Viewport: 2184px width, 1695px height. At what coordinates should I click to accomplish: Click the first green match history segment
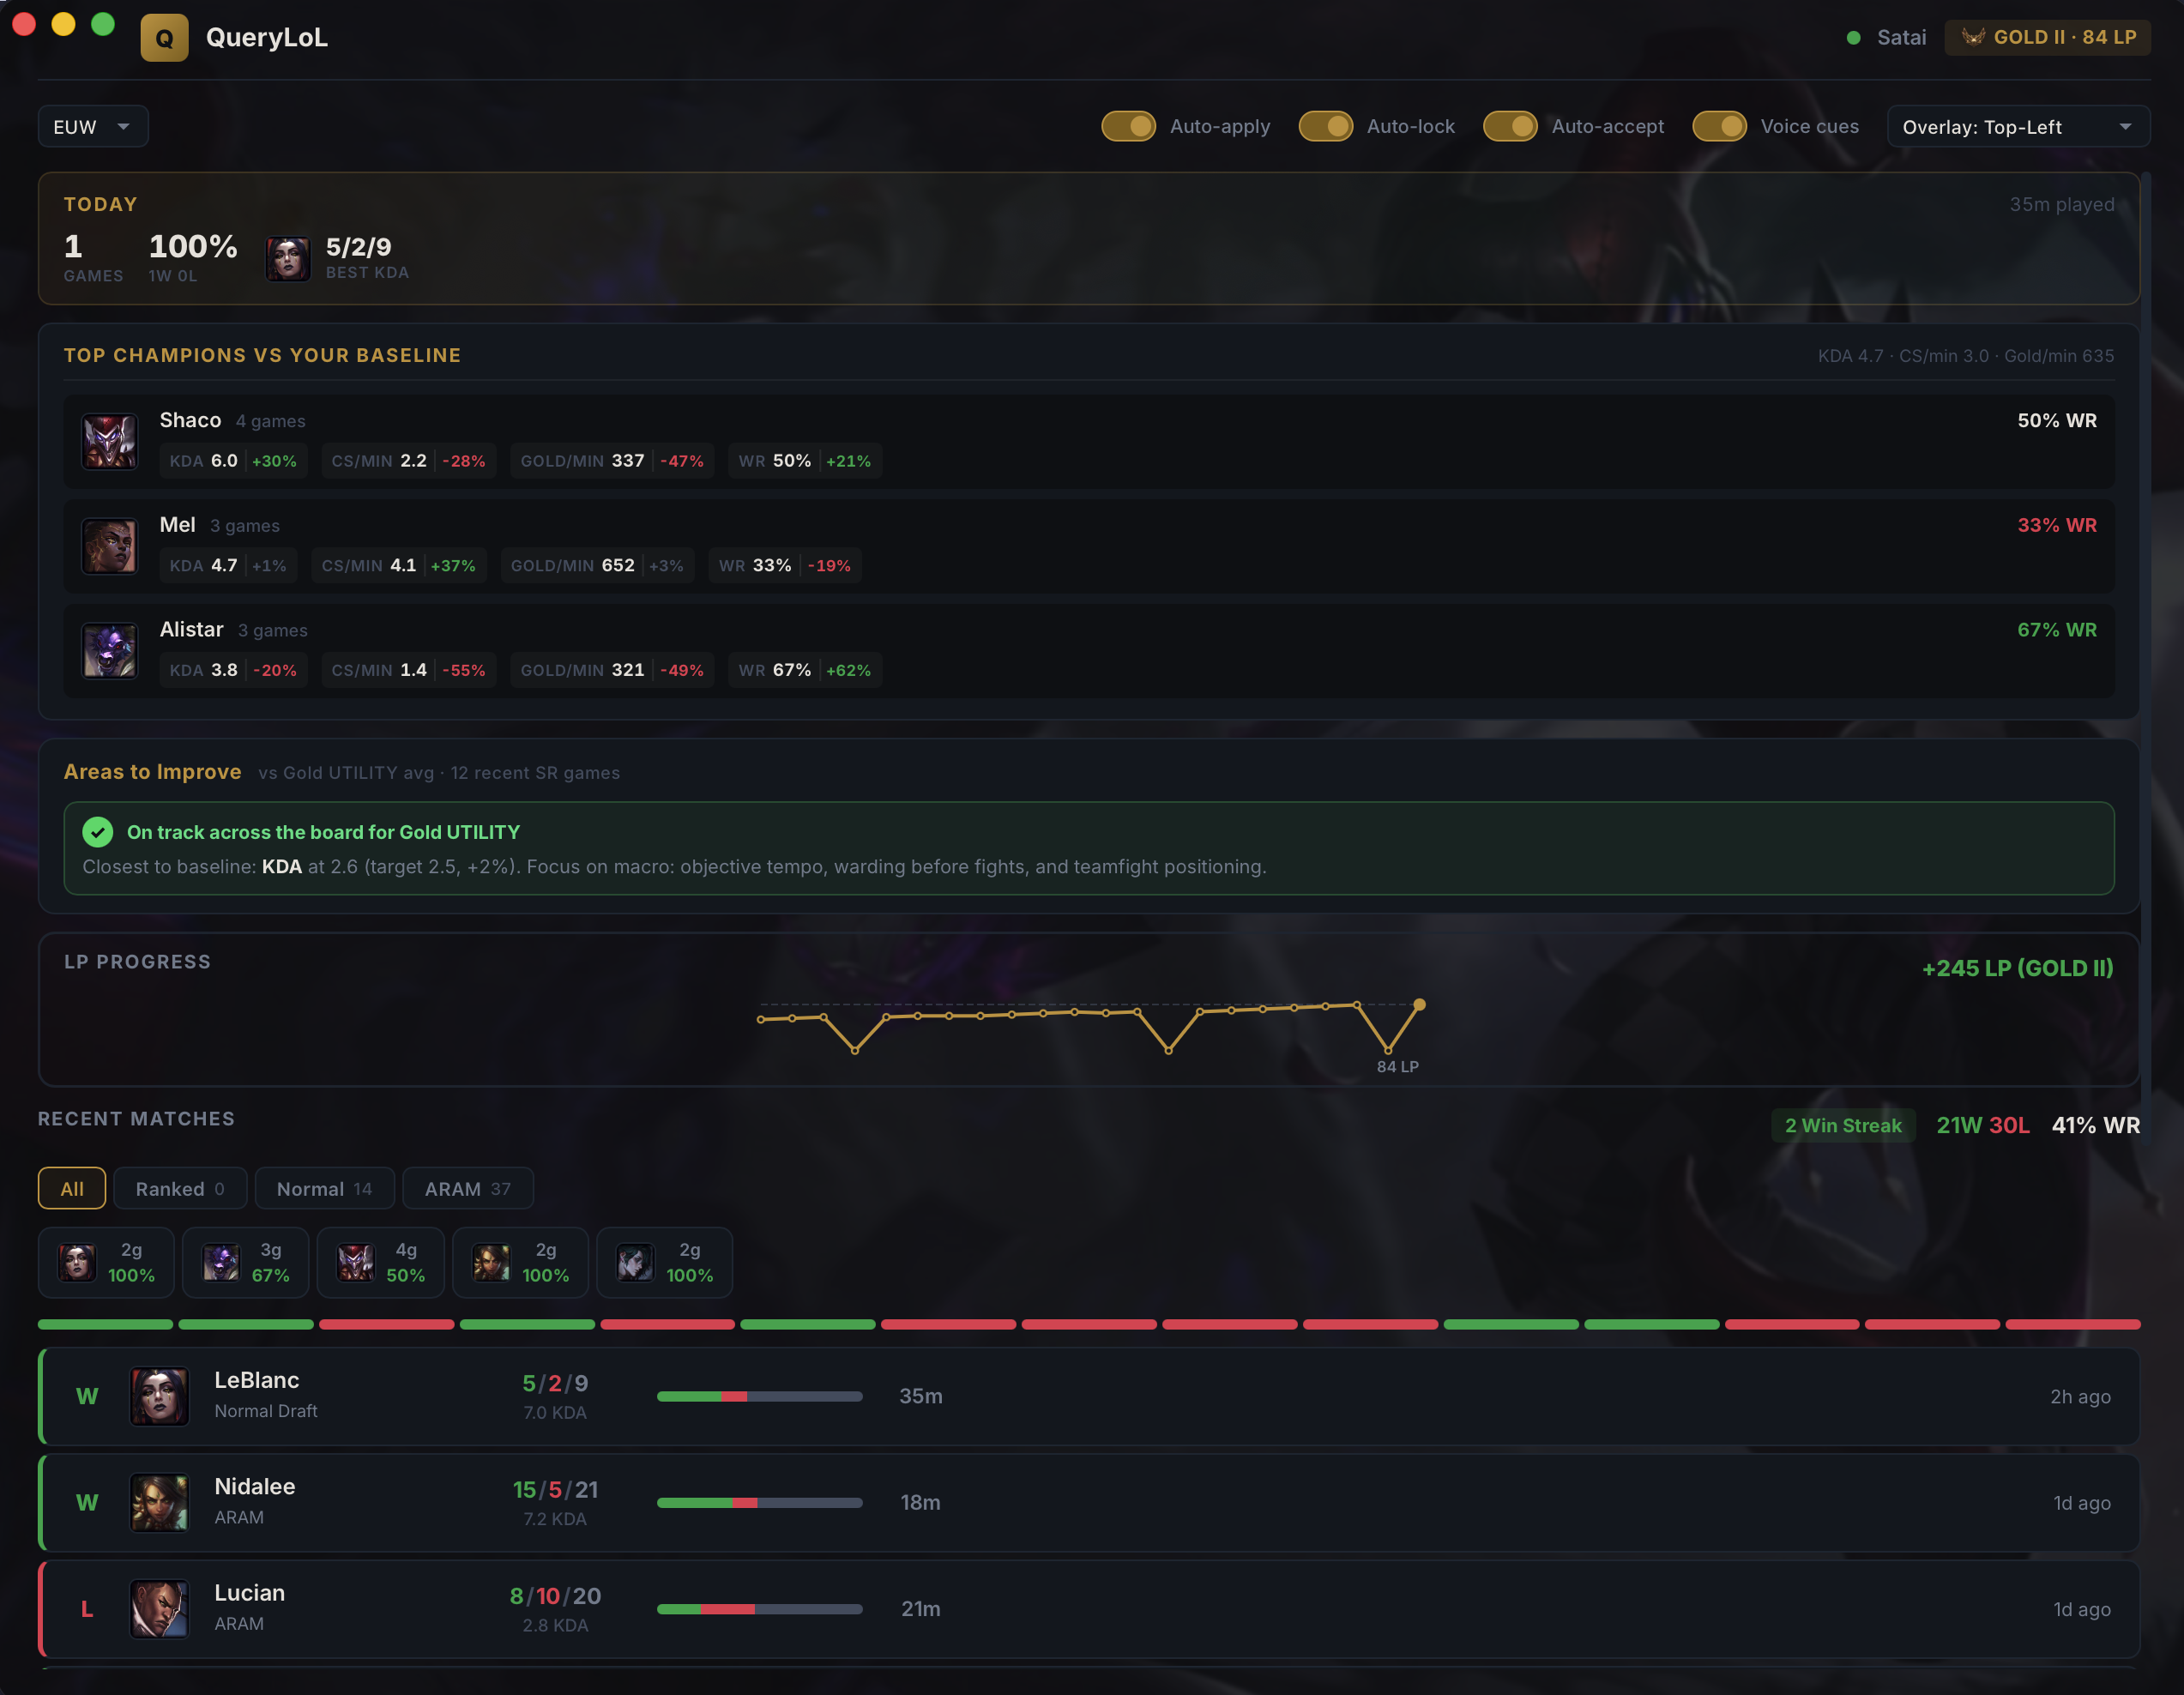pos(106,1324)
